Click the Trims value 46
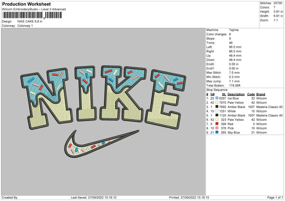This screenshot has height=201, width=285. (x=231, y=43)
